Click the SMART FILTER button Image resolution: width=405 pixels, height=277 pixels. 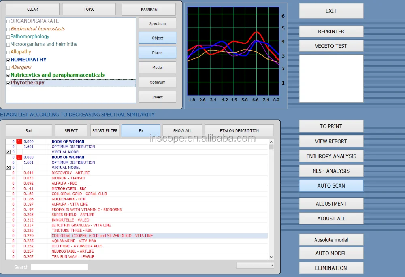[105, 130]
